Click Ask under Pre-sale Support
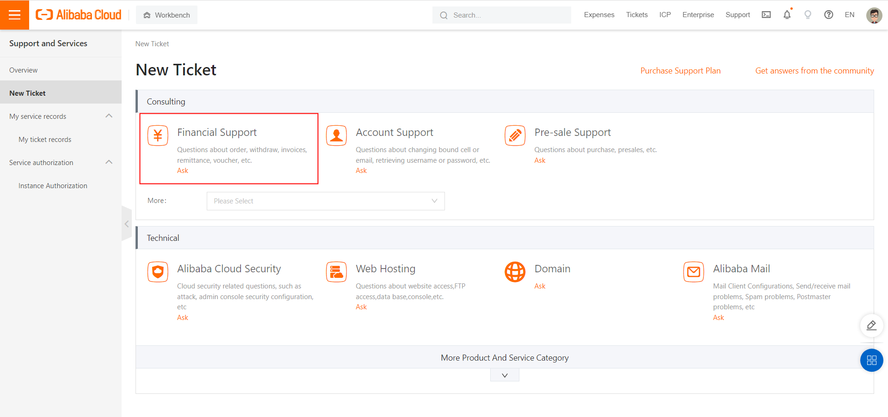The image size is (888, 417). (540, 160)
